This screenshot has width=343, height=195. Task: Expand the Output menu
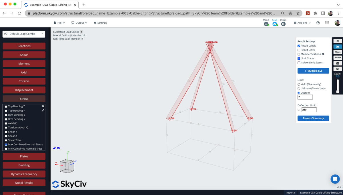click(79, 23)
